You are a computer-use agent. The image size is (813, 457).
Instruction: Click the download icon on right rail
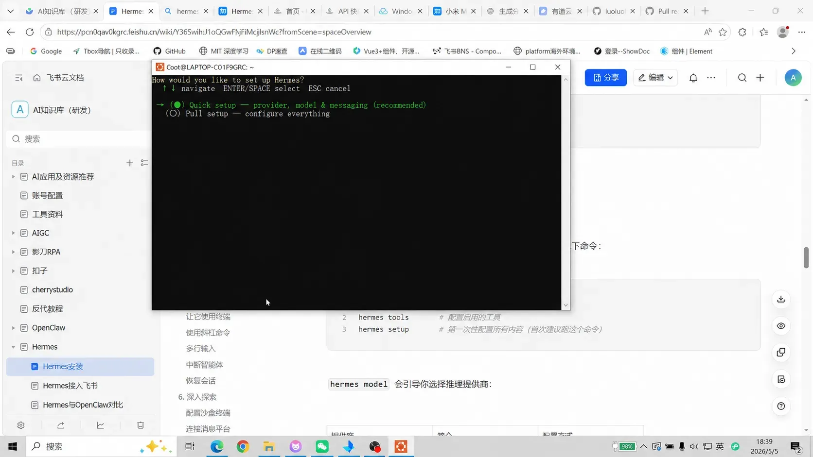click(x=781, y=299)
